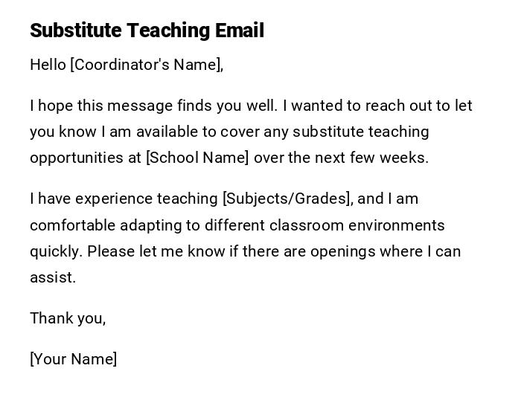Place cursor on the word "Hello"

48,65
